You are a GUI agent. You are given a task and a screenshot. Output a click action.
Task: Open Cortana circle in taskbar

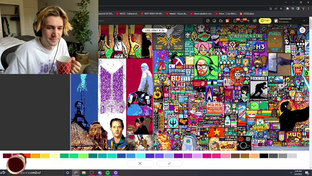tap(67, 173)
